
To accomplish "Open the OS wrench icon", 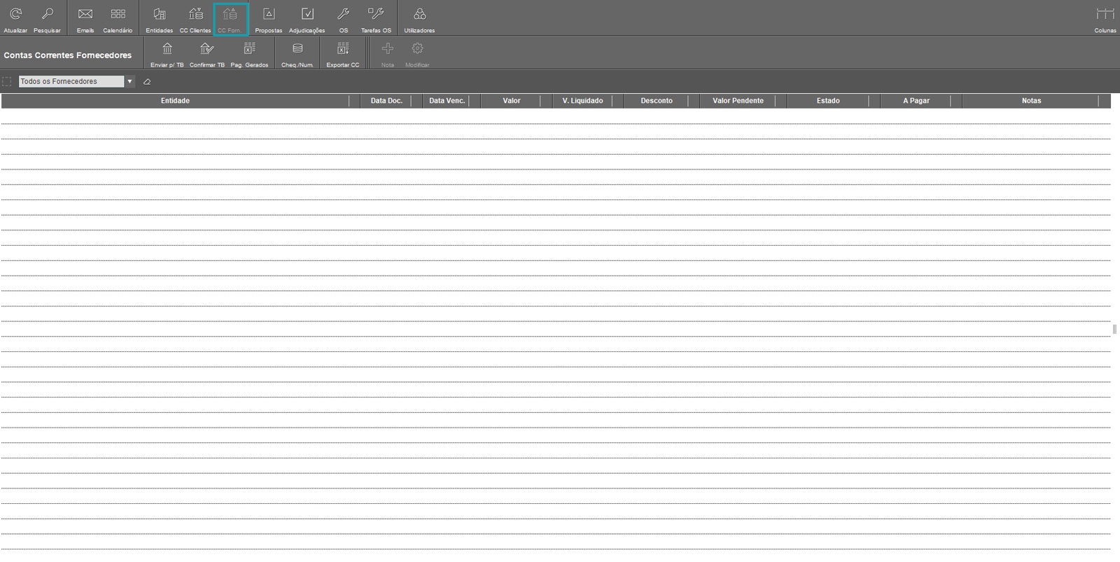I will (344, 14).
